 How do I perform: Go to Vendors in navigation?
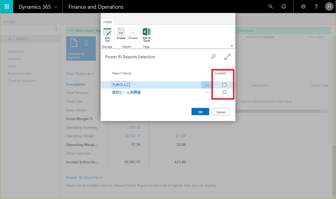(14, 59)
